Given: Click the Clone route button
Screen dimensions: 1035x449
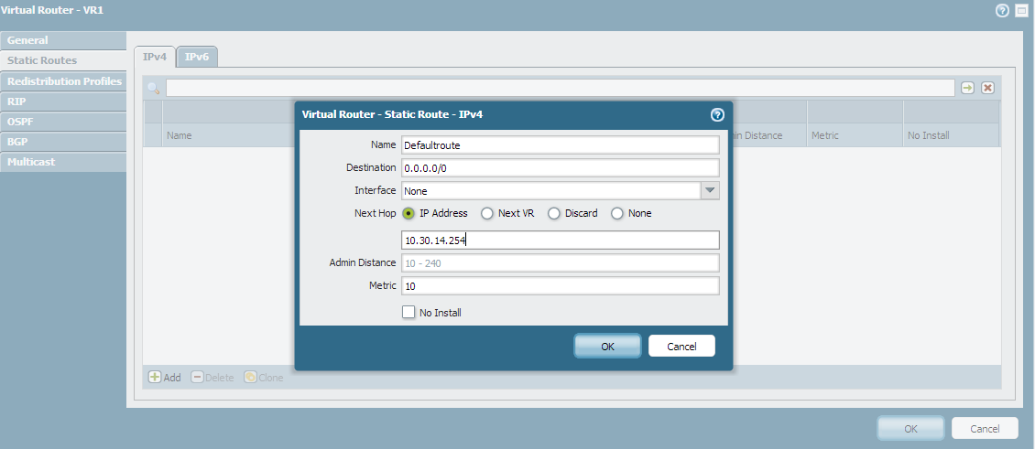Looking at the screenshot, I should coord(264,377).
